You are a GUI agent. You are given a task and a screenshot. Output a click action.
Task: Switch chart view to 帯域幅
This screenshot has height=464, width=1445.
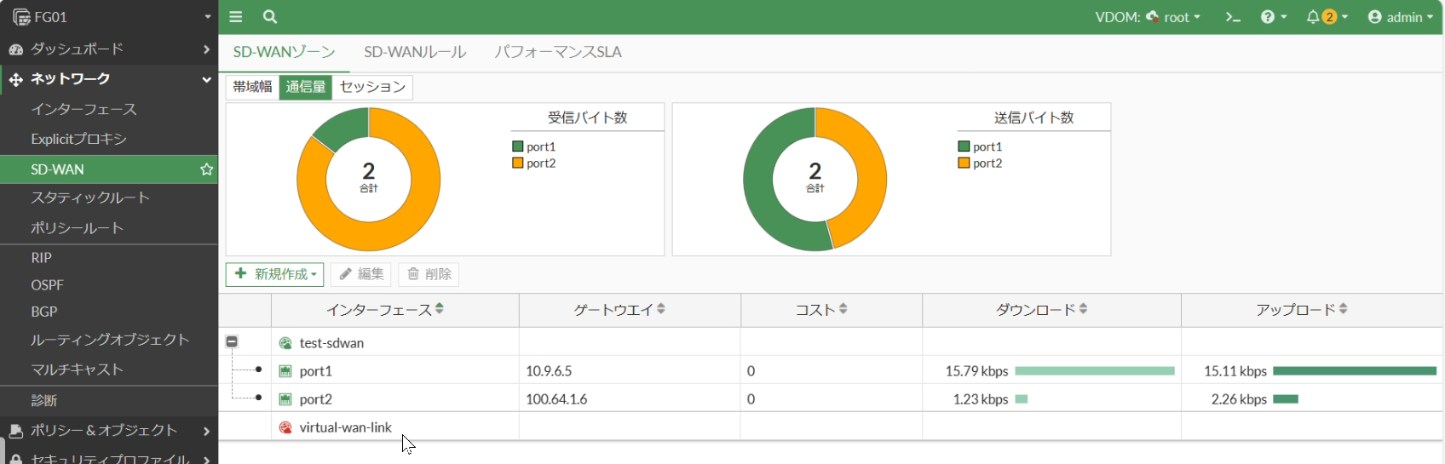click(x=252, y=87)
